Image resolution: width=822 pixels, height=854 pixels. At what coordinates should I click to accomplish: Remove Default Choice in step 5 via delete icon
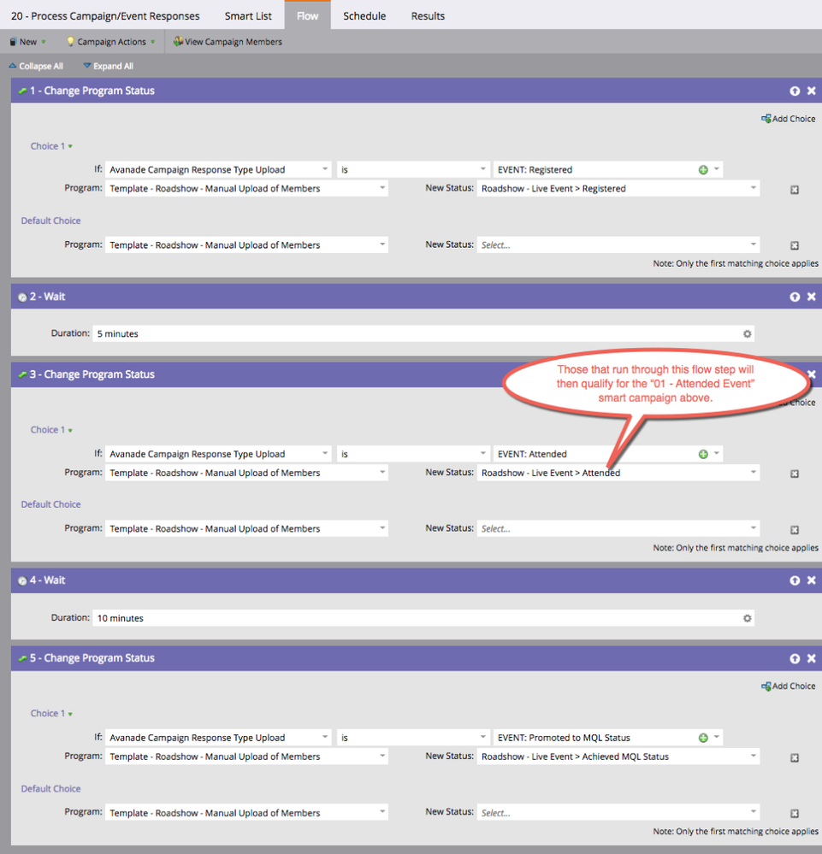[x=794, y=813]
